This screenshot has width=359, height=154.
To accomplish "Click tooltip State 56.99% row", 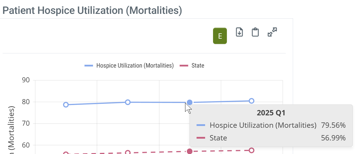I will pos(271,138).
